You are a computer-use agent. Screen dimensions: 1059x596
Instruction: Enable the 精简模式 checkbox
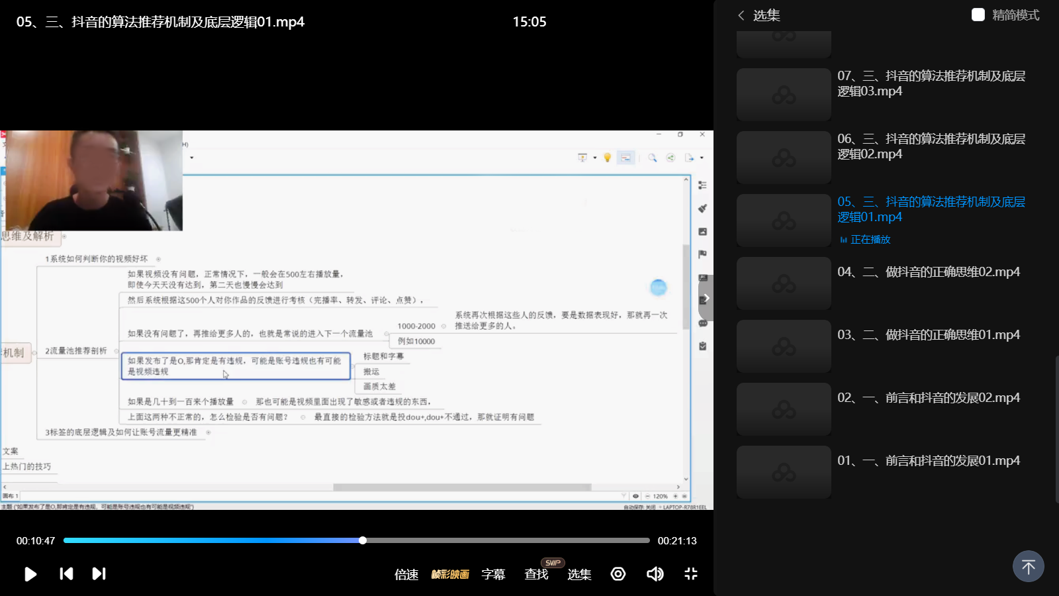978,15
